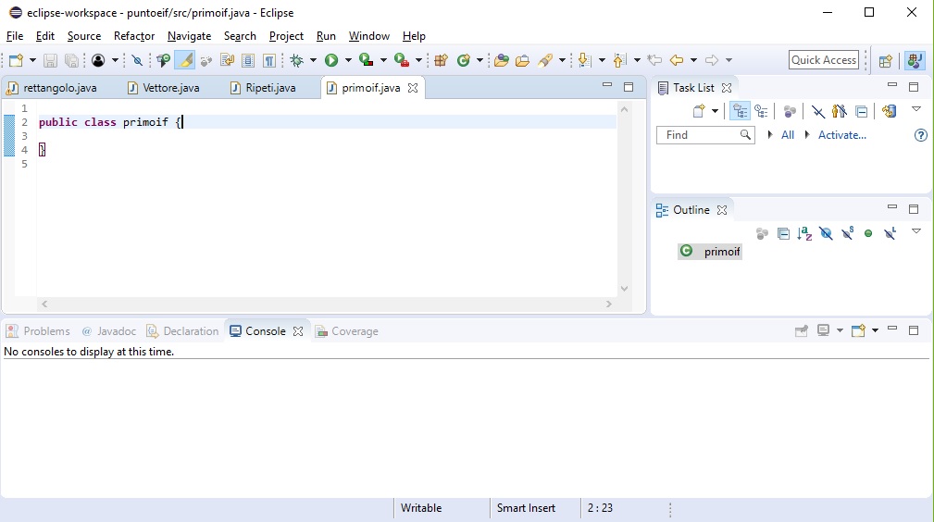Toggle Block Selection Mode toolbar icon
The height and width of the screenshot is (522, 934).
248,60
